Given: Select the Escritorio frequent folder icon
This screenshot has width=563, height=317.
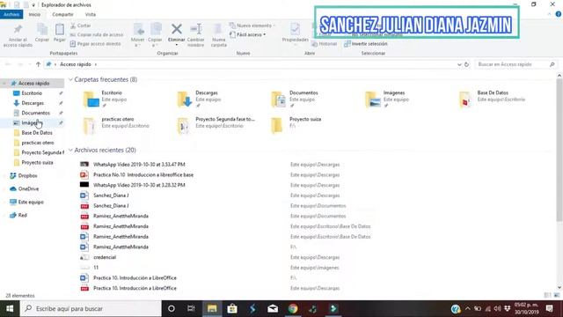Looking at the screenshot, I should point(91,100).
